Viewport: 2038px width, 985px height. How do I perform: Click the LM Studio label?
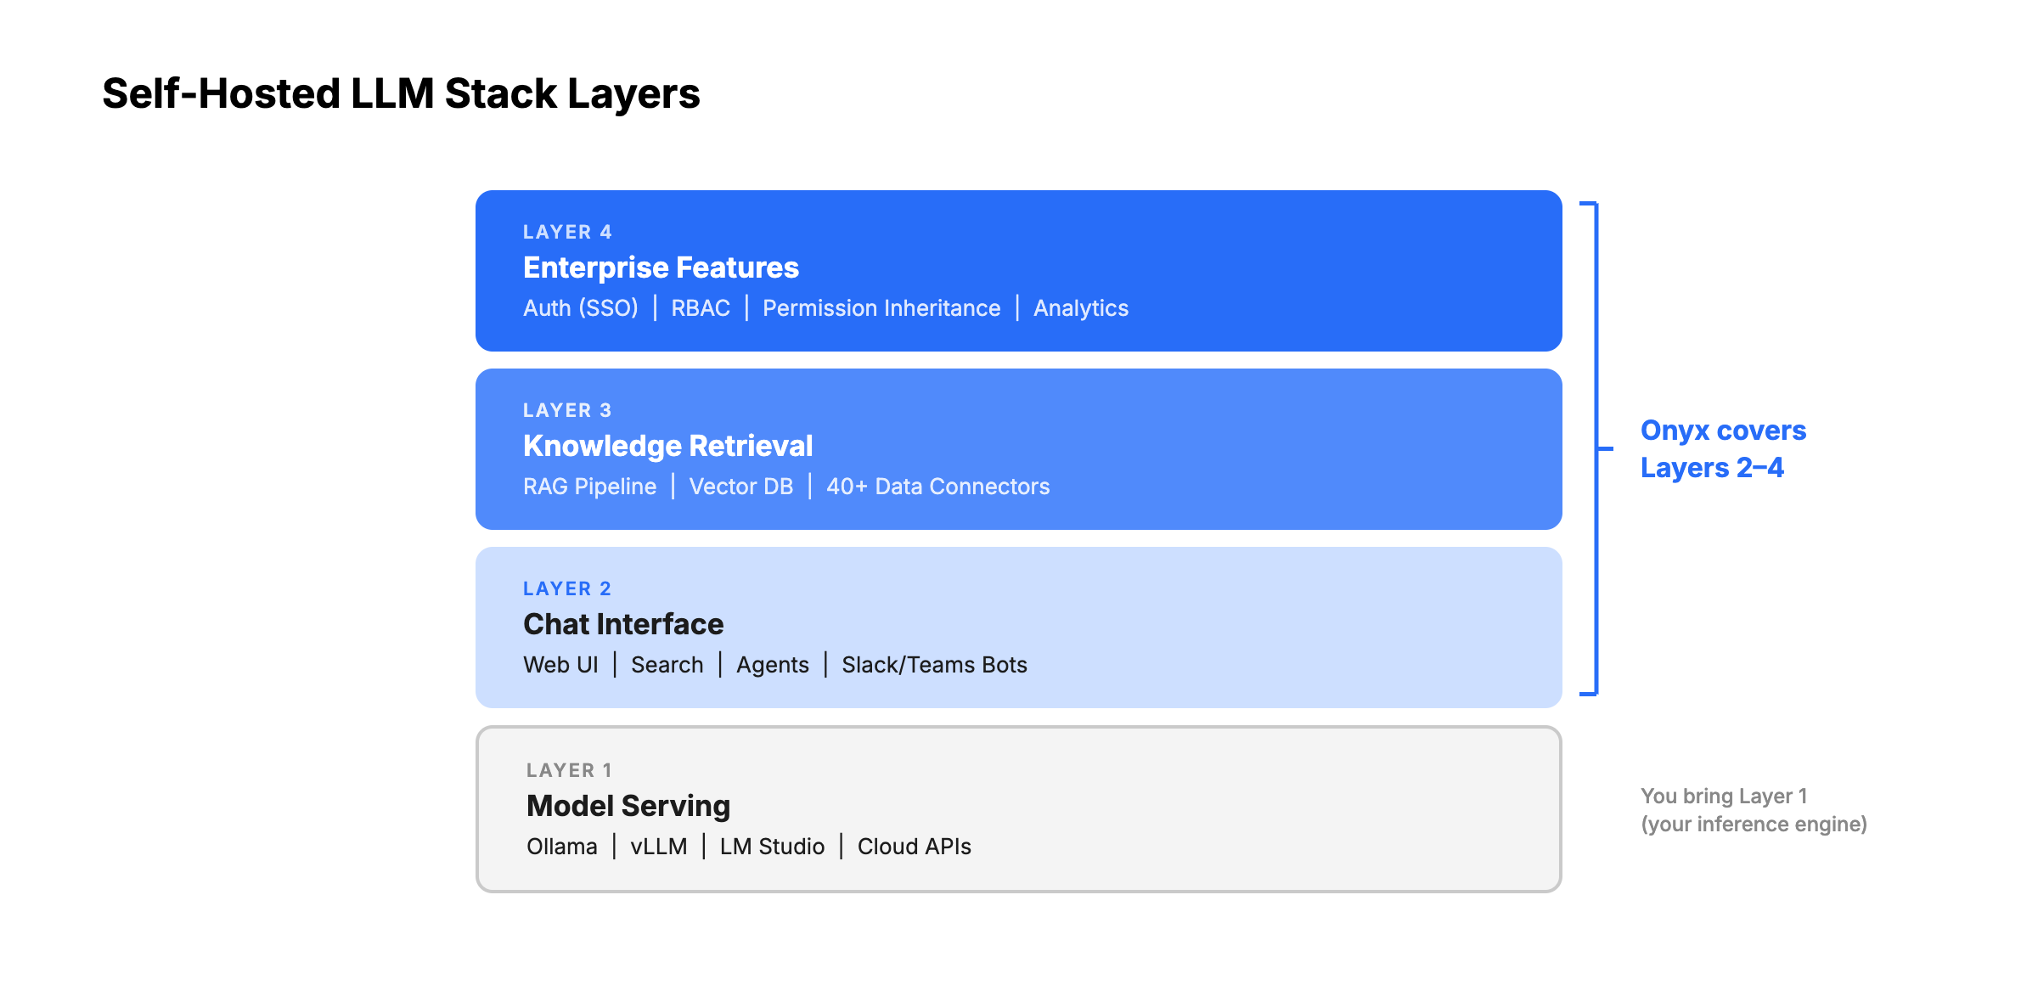coord(771,846)
